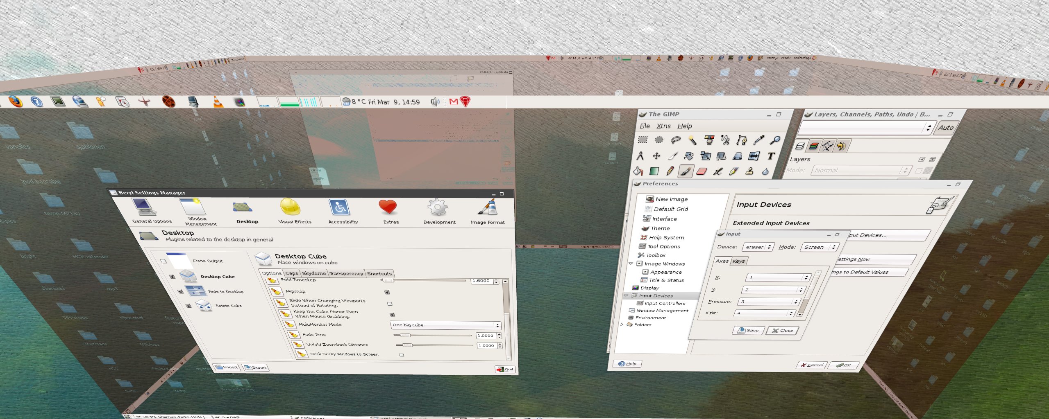Open the File menu in The GIMP
The height and width of the screenshot is (419, 1049).
pyautogui.click(x=645, y=126)
